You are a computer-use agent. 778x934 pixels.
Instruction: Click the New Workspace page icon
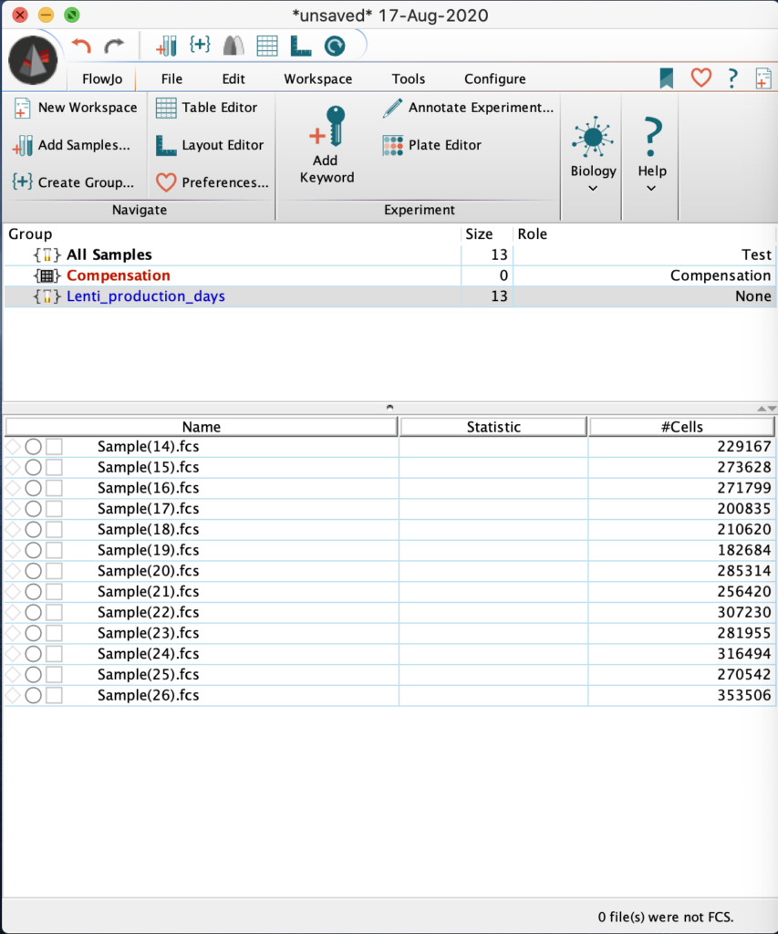[x=22, y=108]
